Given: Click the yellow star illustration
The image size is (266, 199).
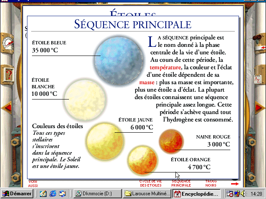Looking at the screenshot, I should pyautogui.click(x=105, y=141).
